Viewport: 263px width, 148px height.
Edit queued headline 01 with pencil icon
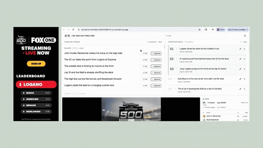click(x=240, y=49)
